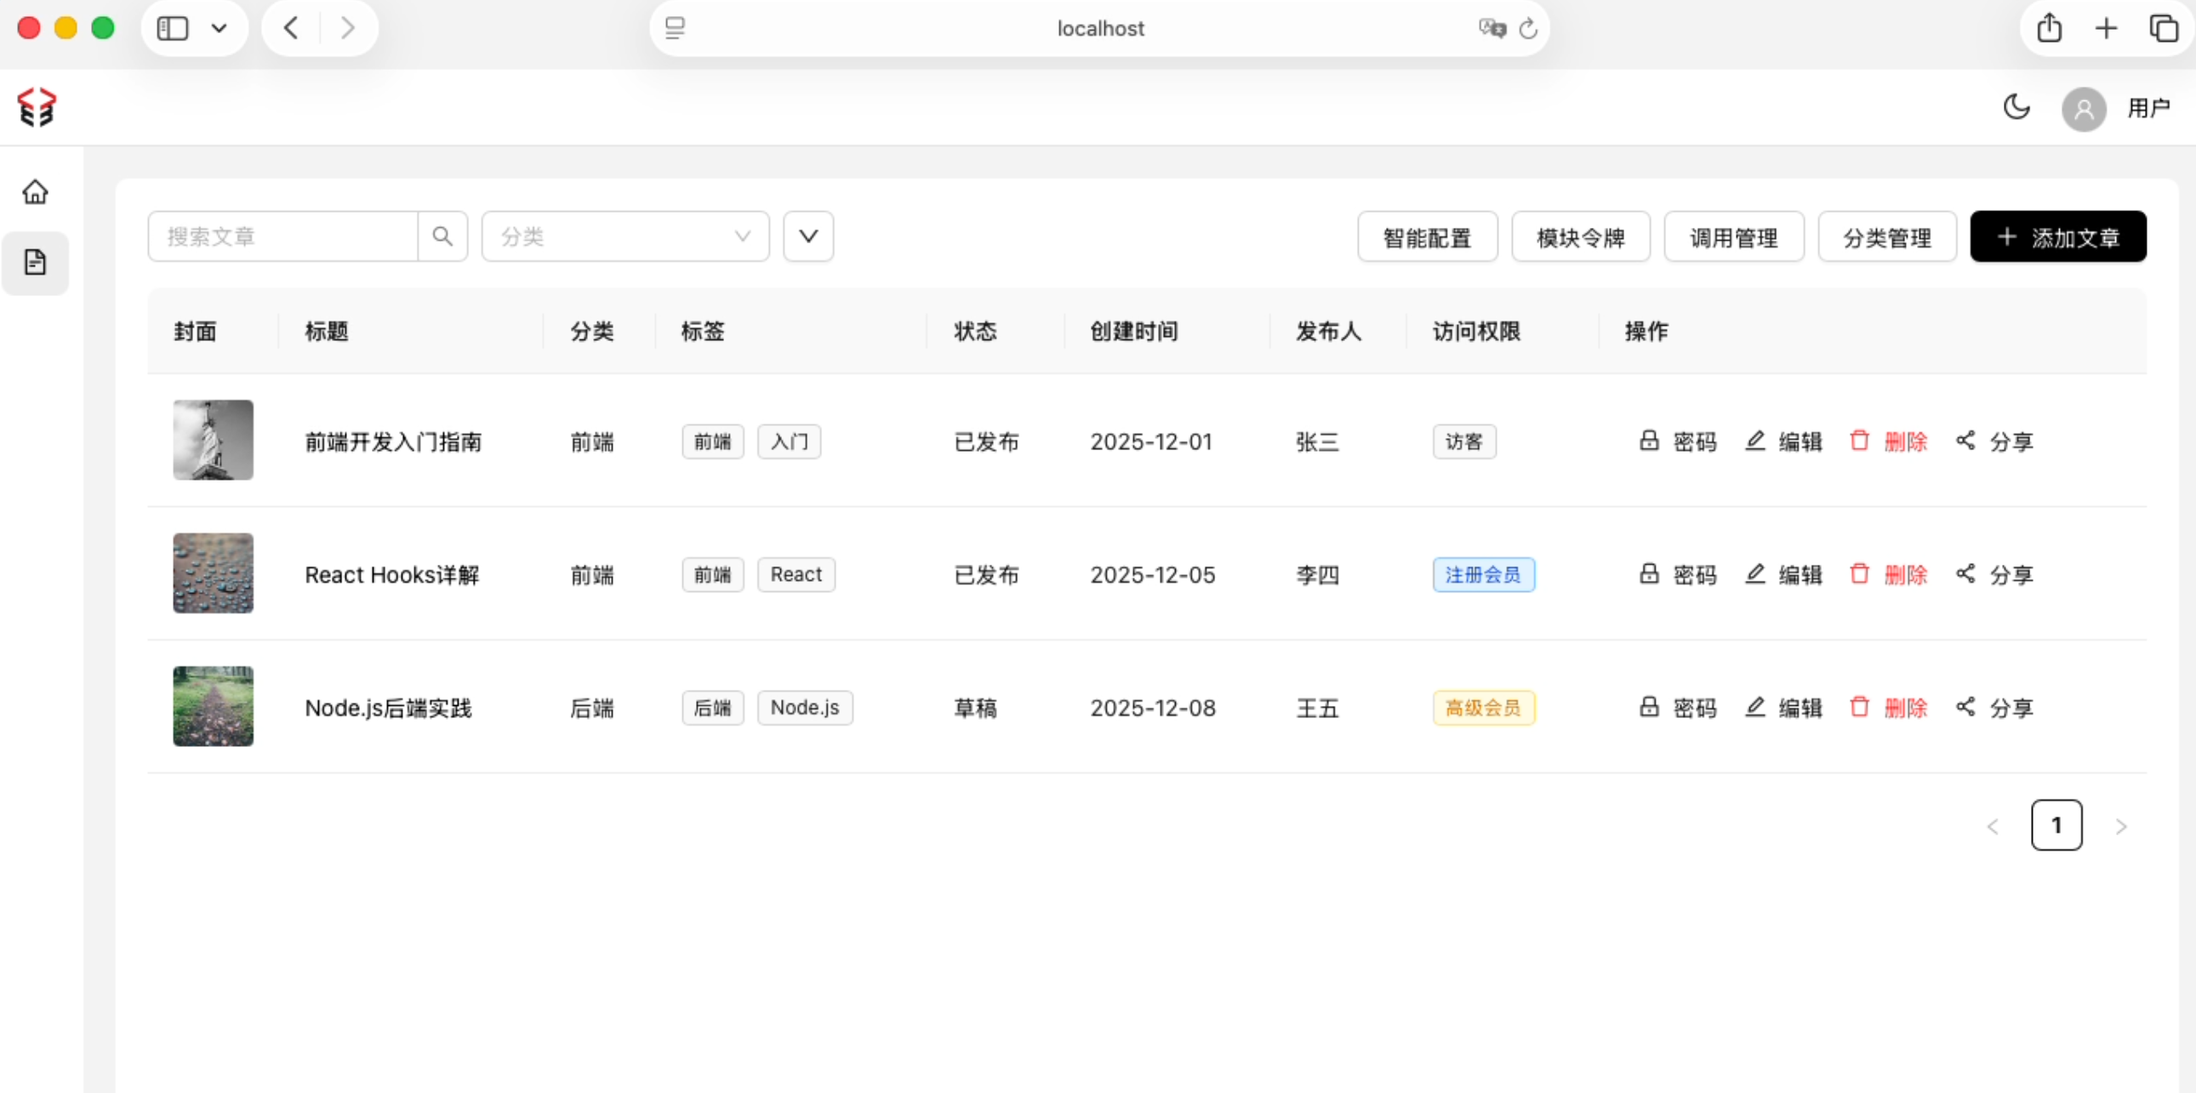The width and height of the screenshot is (2196, 1093).
Task: Click the 高级会员 access permission tag
Action: pyautogui.click(x=1483, y=708)
